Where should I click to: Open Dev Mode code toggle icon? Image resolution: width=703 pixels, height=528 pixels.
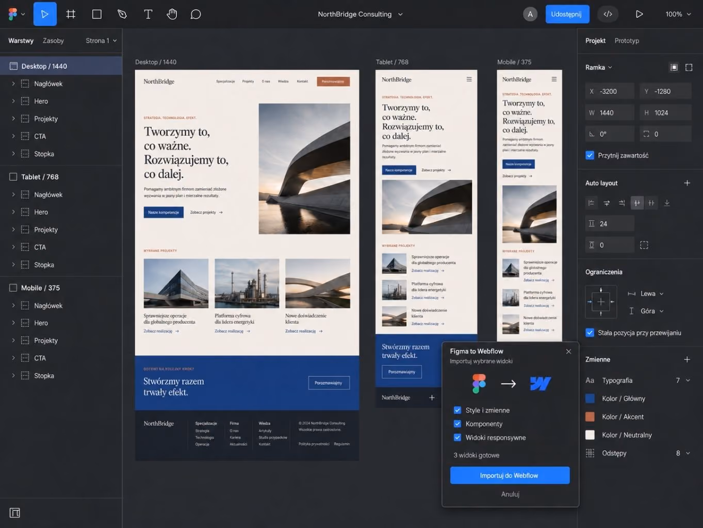608,14
